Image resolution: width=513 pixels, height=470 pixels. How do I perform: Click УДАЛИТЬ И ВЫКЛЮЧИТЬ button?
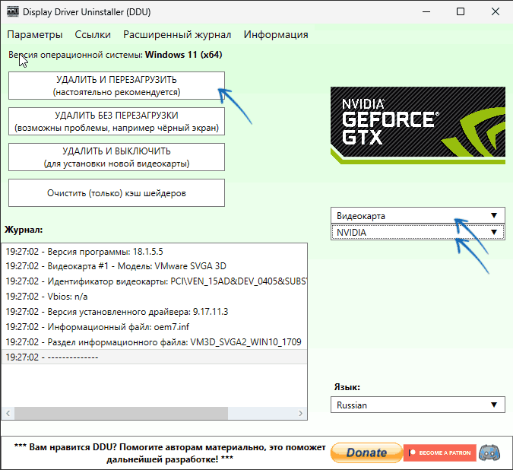tap(116, 157)
